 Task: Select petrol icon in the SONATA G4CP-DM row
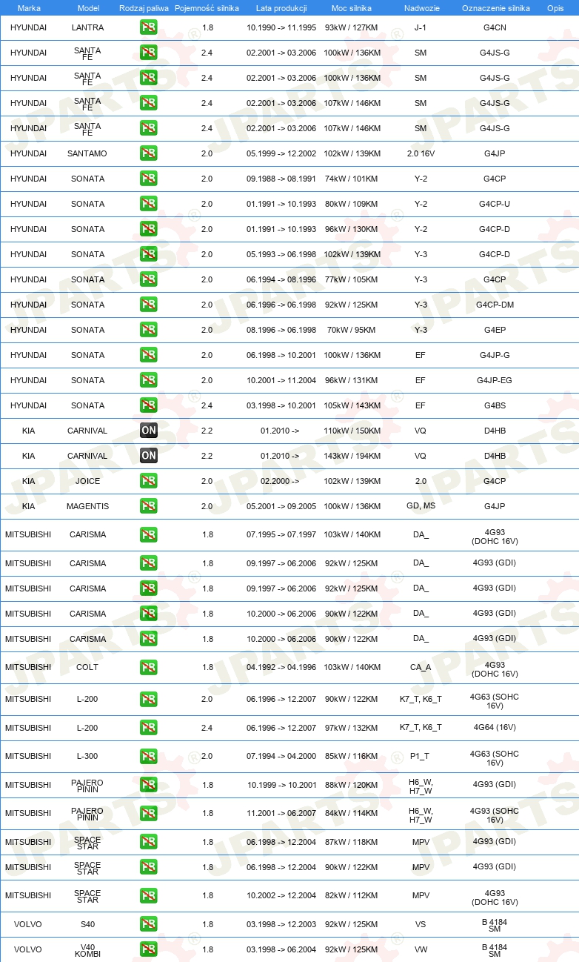click(x=148, y=305)
